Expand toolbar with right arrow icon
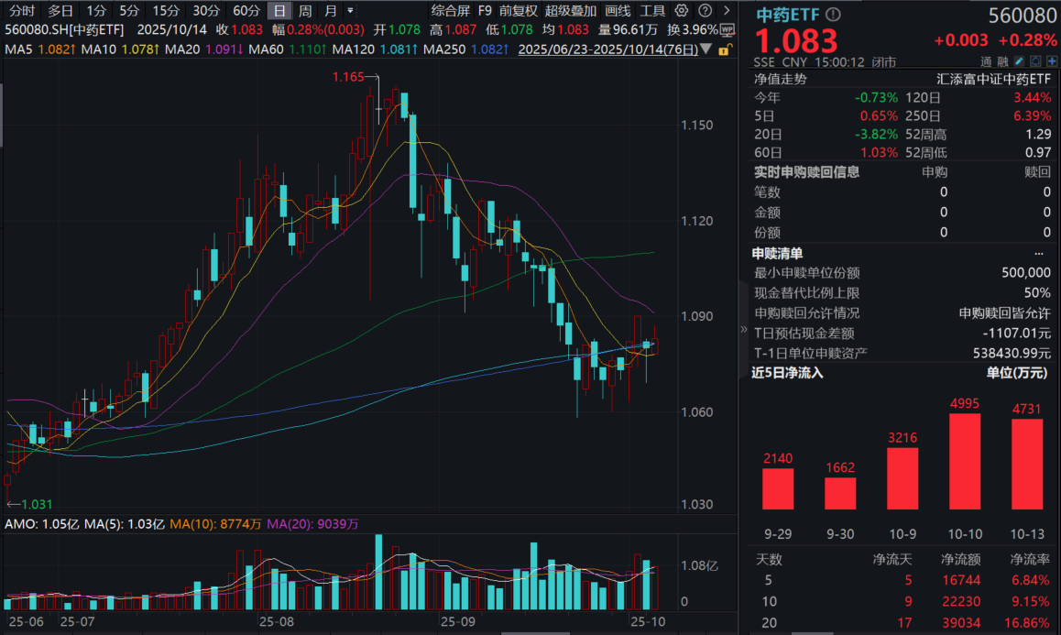This screenshot has height=635, width=1061. tap(725, 11)
